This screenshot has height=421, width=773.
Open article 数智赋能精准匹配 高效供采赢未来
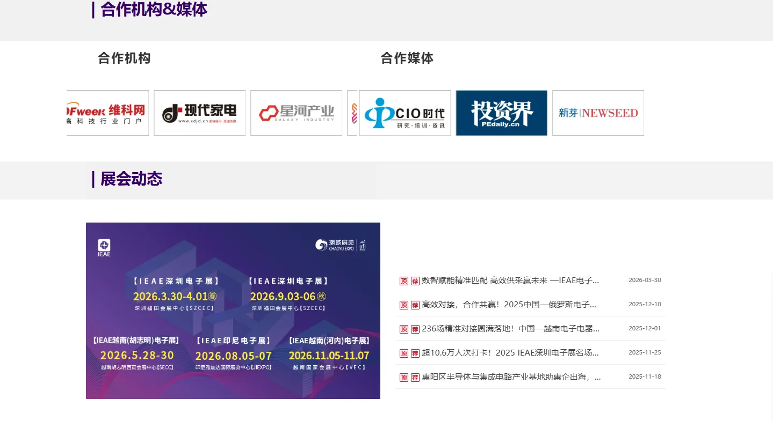pos(510,280)
